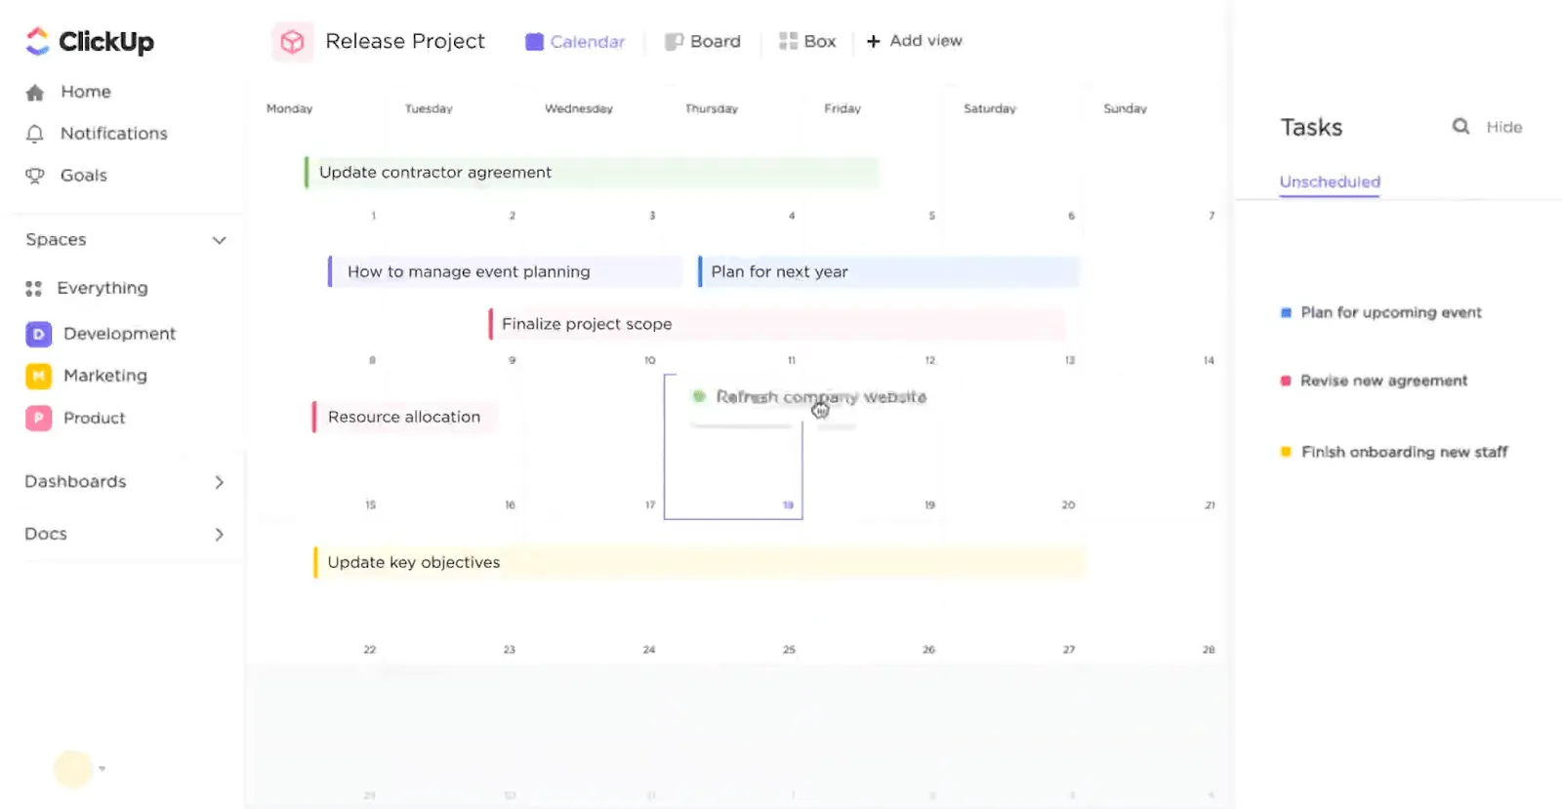Viewport: 1562px width, 809px height.
Task: Click the Monday column header
Action: [x=290, y=108]
